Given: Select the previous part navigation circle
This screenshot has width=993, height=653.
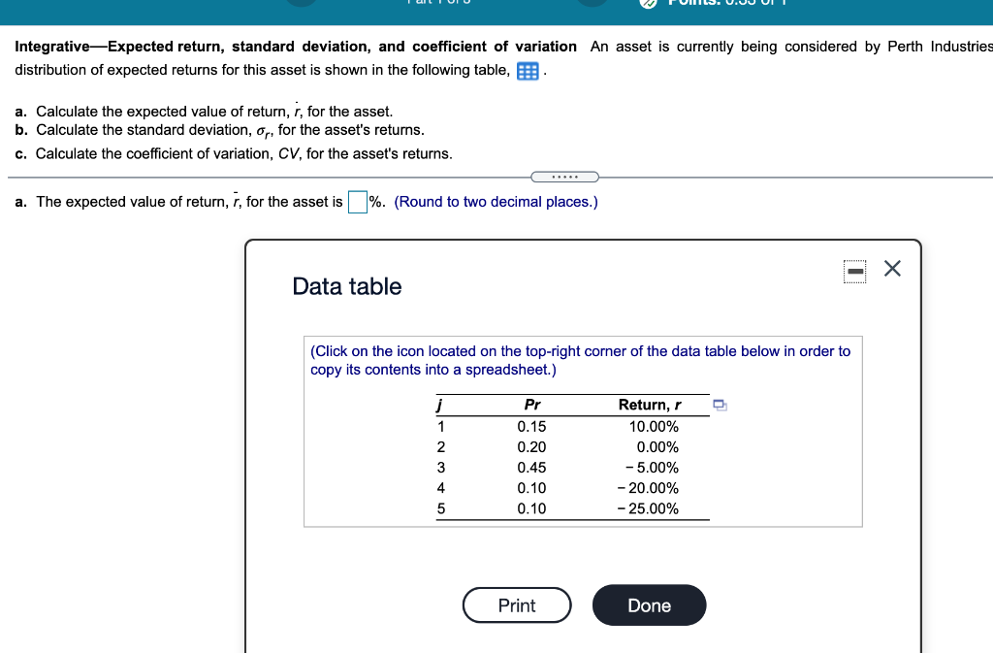Looking at the screenshot, I should 302,4.
